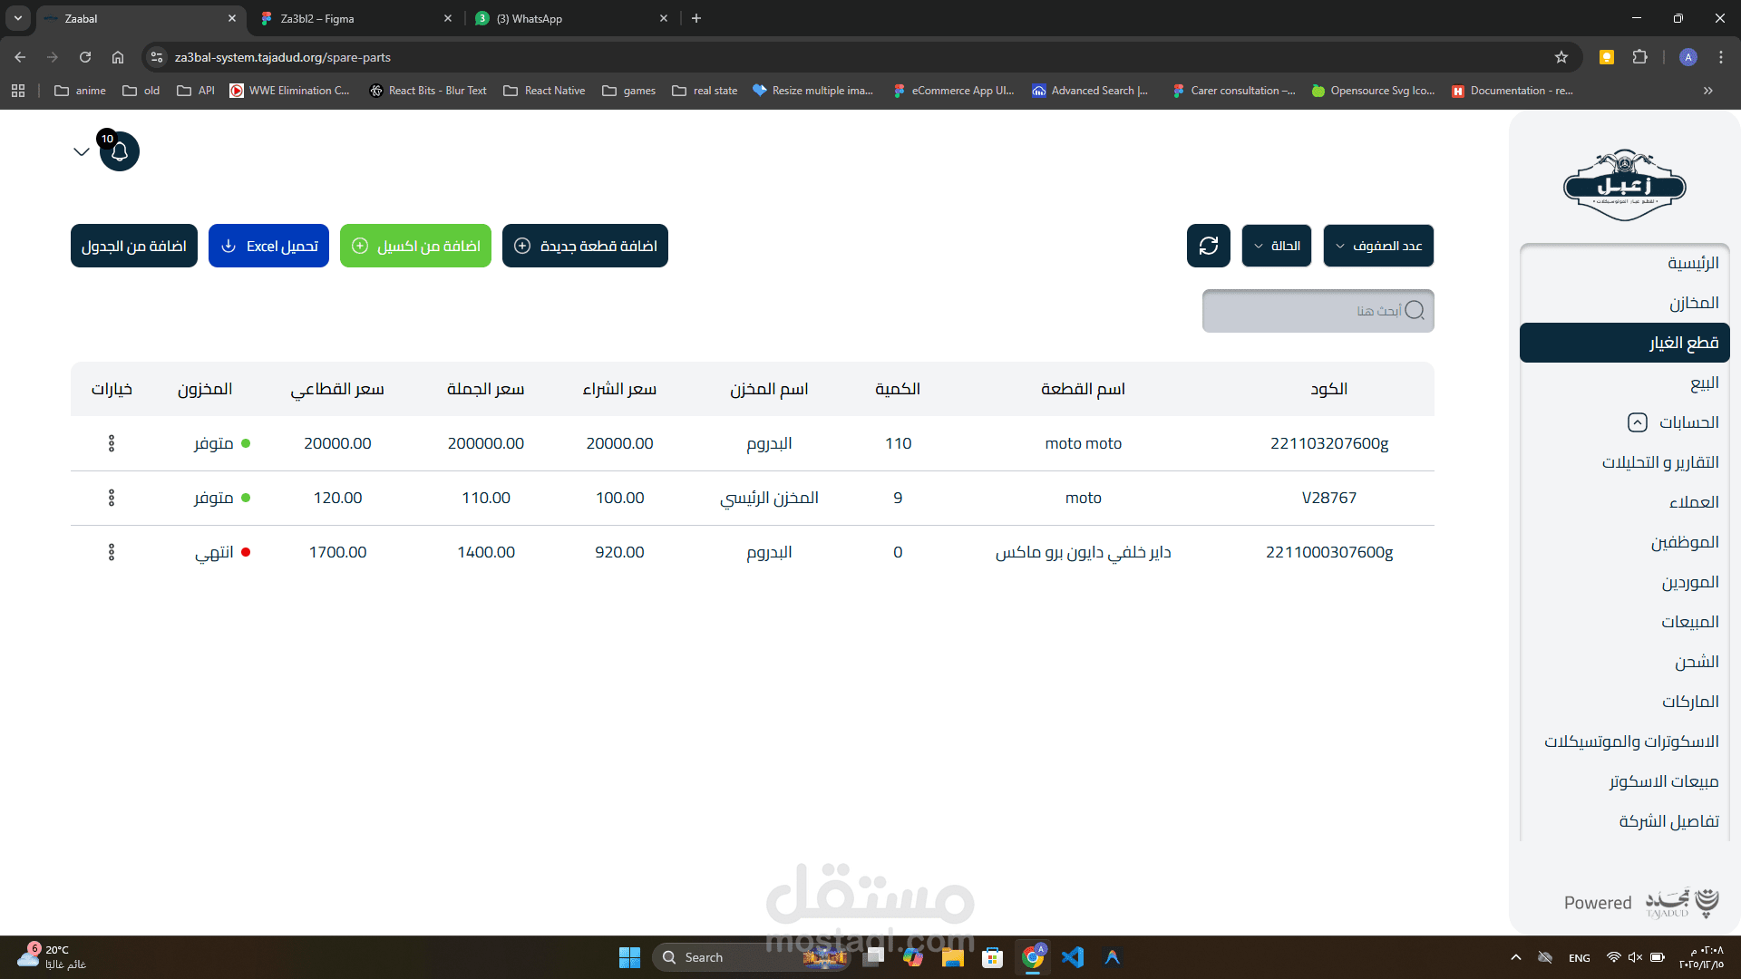
Task: Open options menu for moto moto row
Action: 112,443
